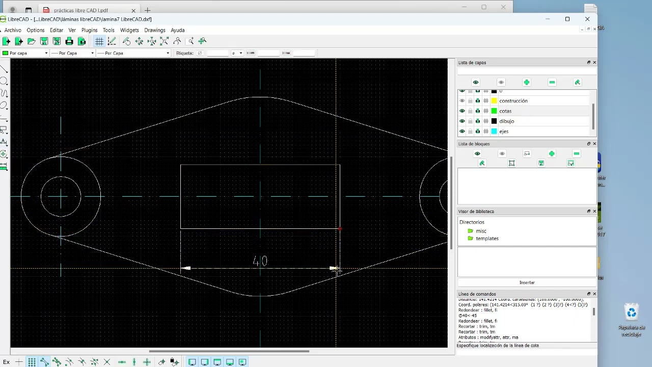
Task: Click the Etiqueta label text field
Action: (x=218, y=53)
